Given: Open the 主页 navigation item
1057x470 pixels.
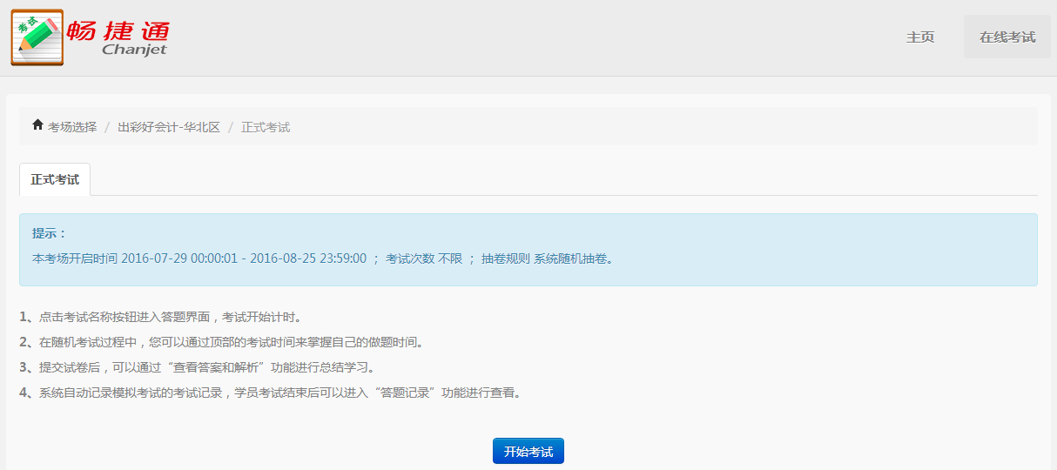Looking at the screenshot, I should coord(920,37).
